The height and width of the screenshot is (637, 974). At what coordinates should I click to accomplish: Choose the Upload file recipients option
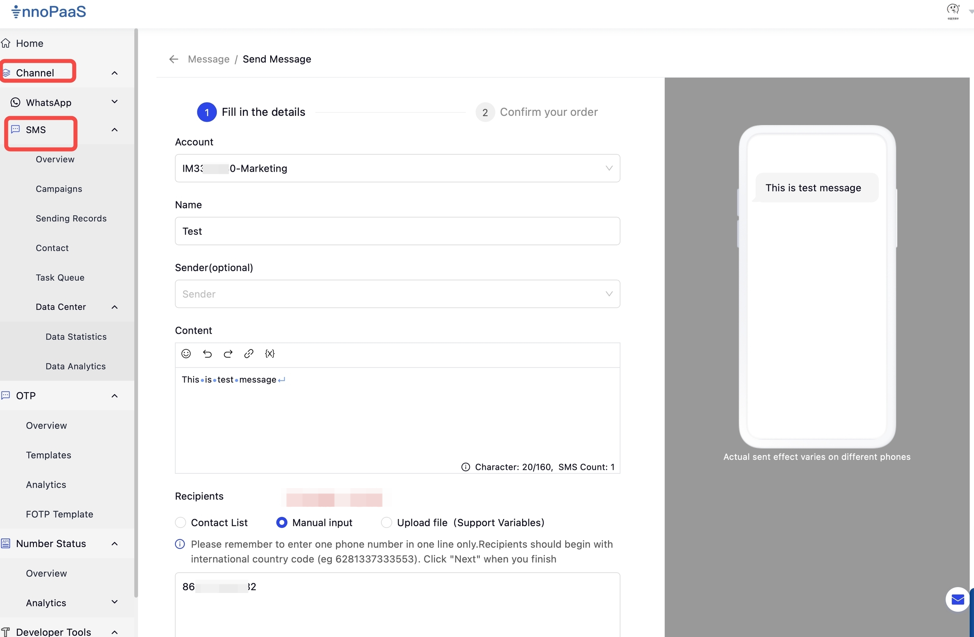pyautogui.click(x=386, y=523)
